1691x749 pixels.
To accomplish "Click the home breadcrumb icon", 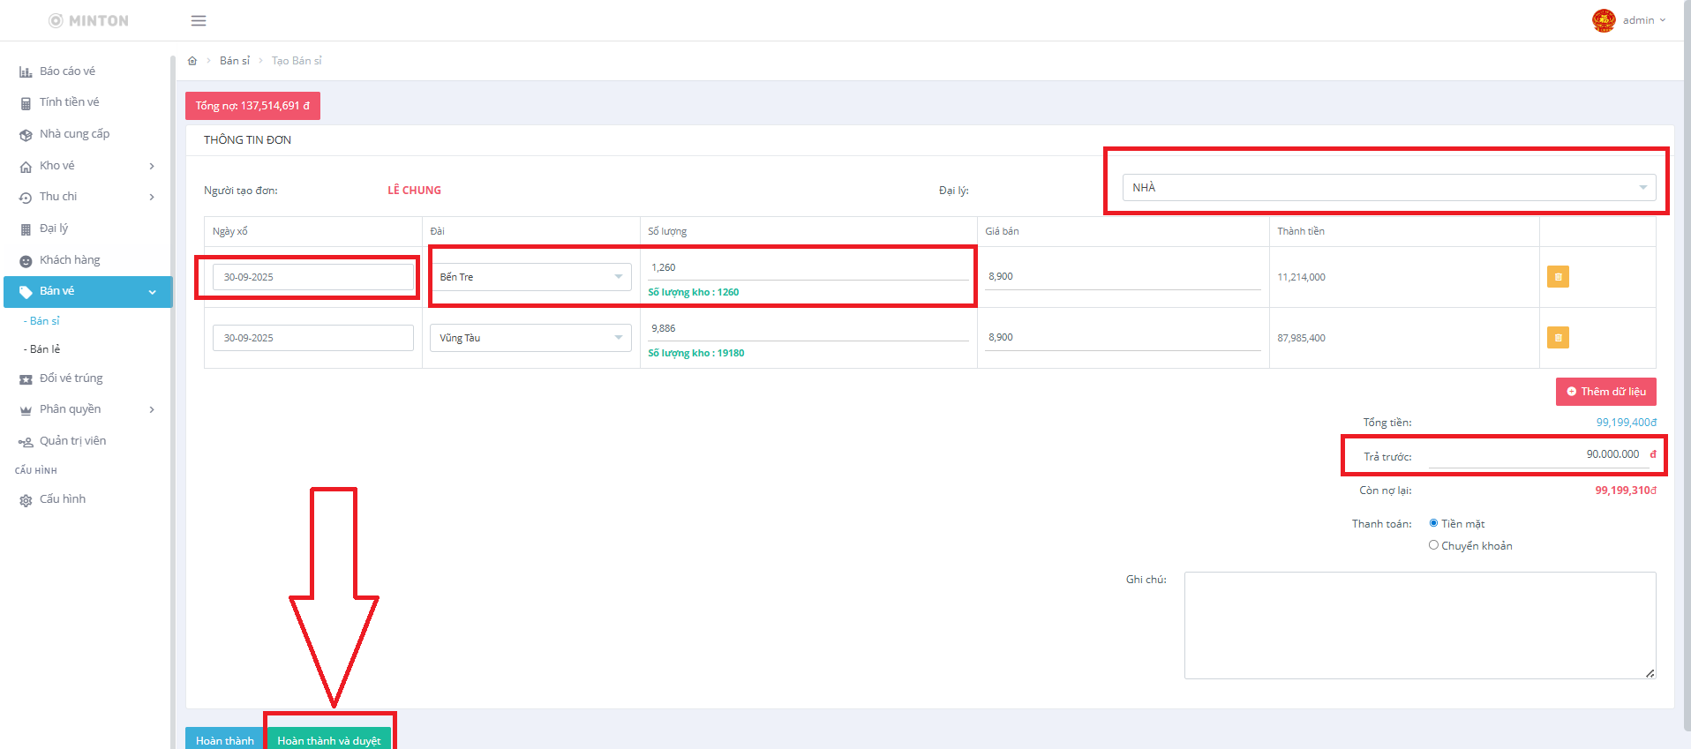I will (192, 61).
